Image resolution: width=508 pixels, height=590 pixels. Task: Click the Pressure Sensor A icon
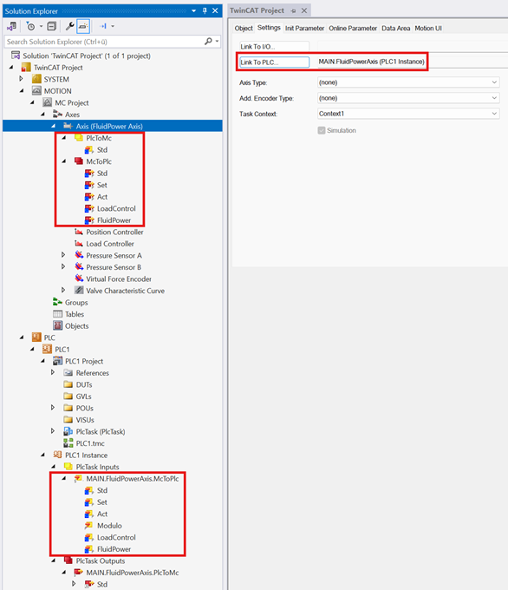pyautogui.click(x=79, y=255)
